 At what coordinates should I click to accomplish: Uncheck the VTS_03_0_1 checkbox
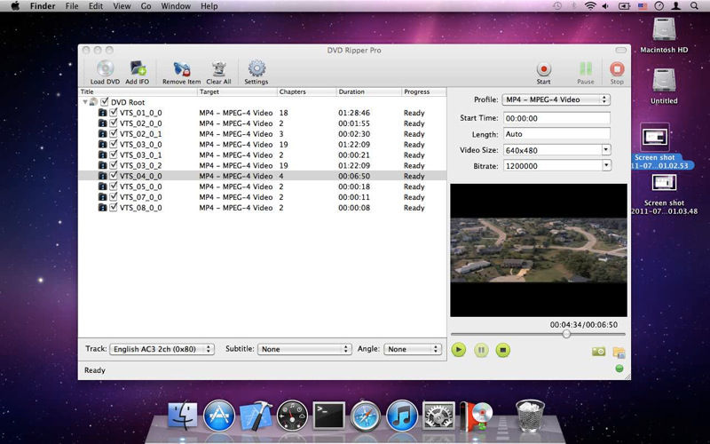(114, 155)
